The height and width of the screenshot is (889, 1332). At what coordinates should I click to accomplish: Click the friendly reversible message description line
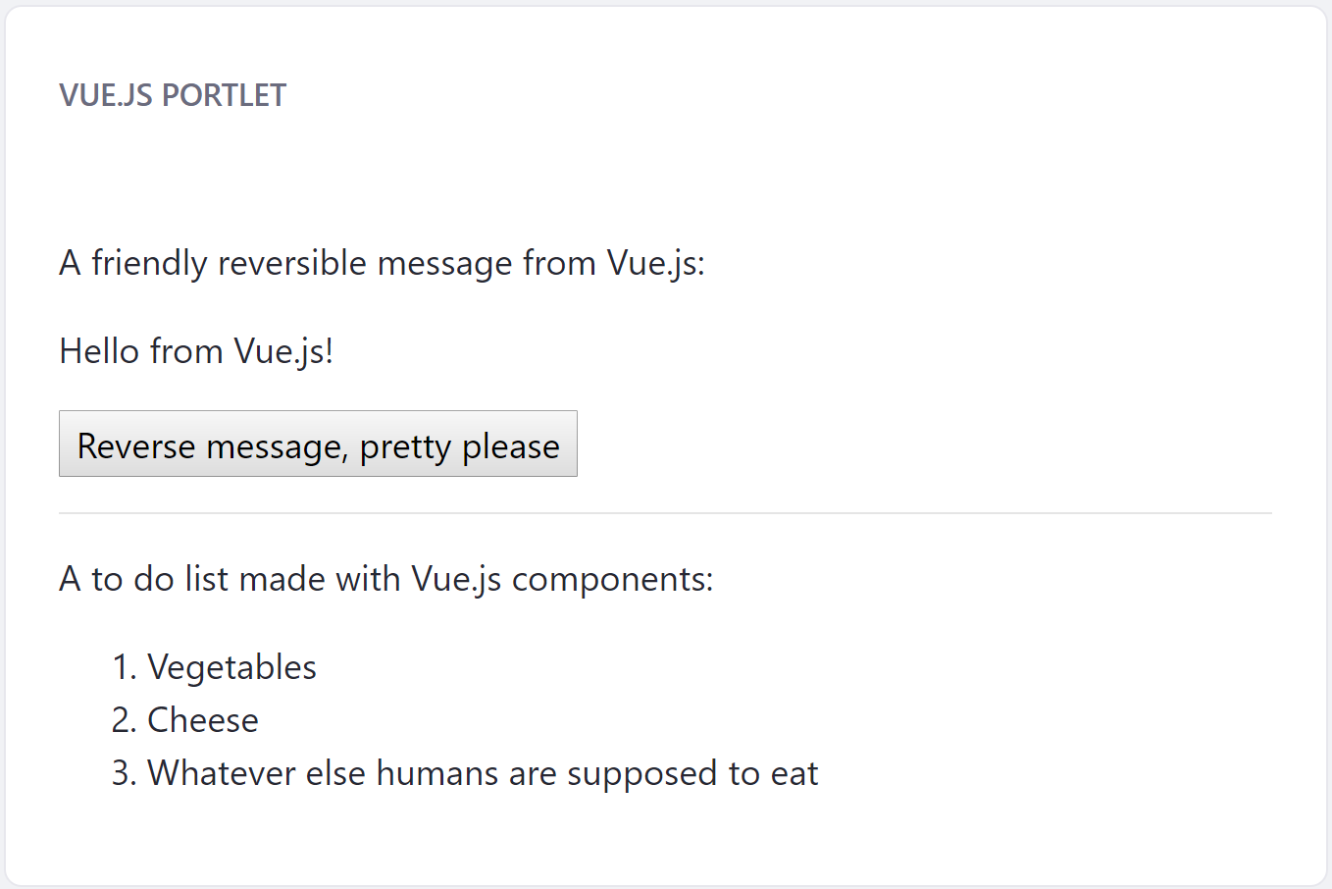pos(382,263)
